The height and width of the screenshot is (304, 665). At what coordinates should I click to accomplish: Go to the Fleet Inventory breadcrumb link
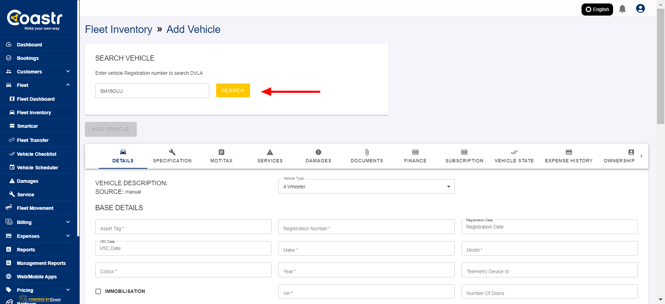(118, 29)
